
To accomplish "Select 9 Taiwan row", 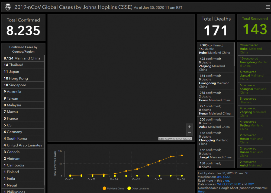I will click(22, 98).
